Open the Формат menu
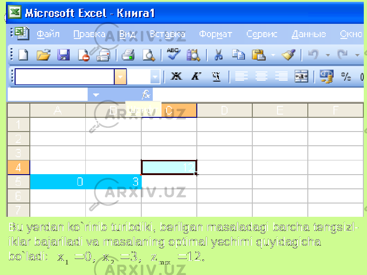 click(216, 34)
